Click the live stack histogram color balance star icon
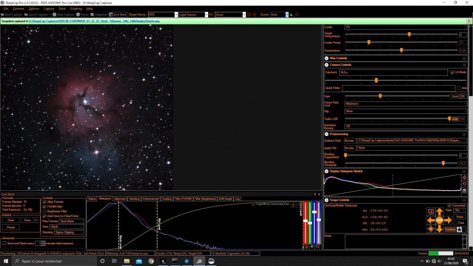Viewport: 473px width, 266px height. [x=312, y=247]
